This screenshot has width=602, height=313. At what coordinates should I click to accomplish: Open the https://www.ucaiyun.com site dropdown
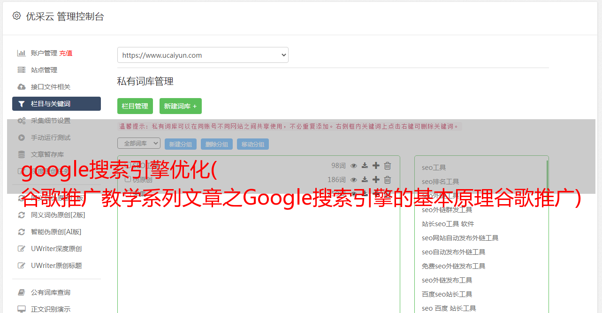pyautogui.click(x=203, y=55)
